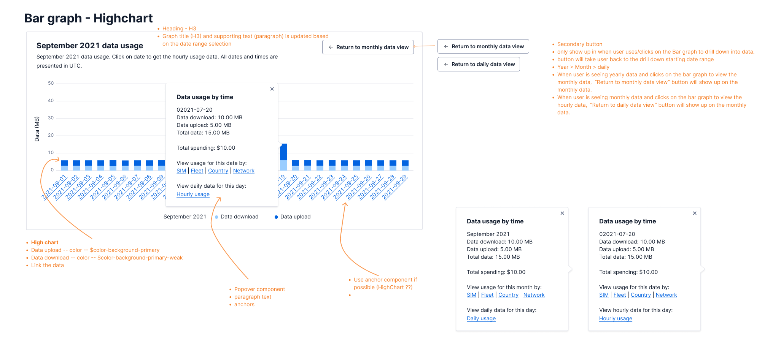Open Hourly usage link in the chart popover
Screen dimensions: 781x348
193,194
